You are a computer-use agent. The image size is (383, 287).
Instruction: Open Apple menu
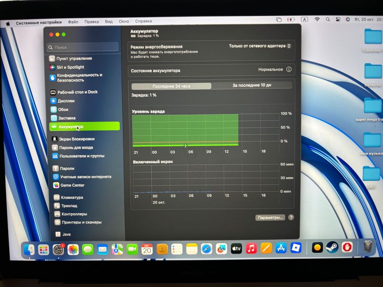pyautogui.click(x=8, y=23)
